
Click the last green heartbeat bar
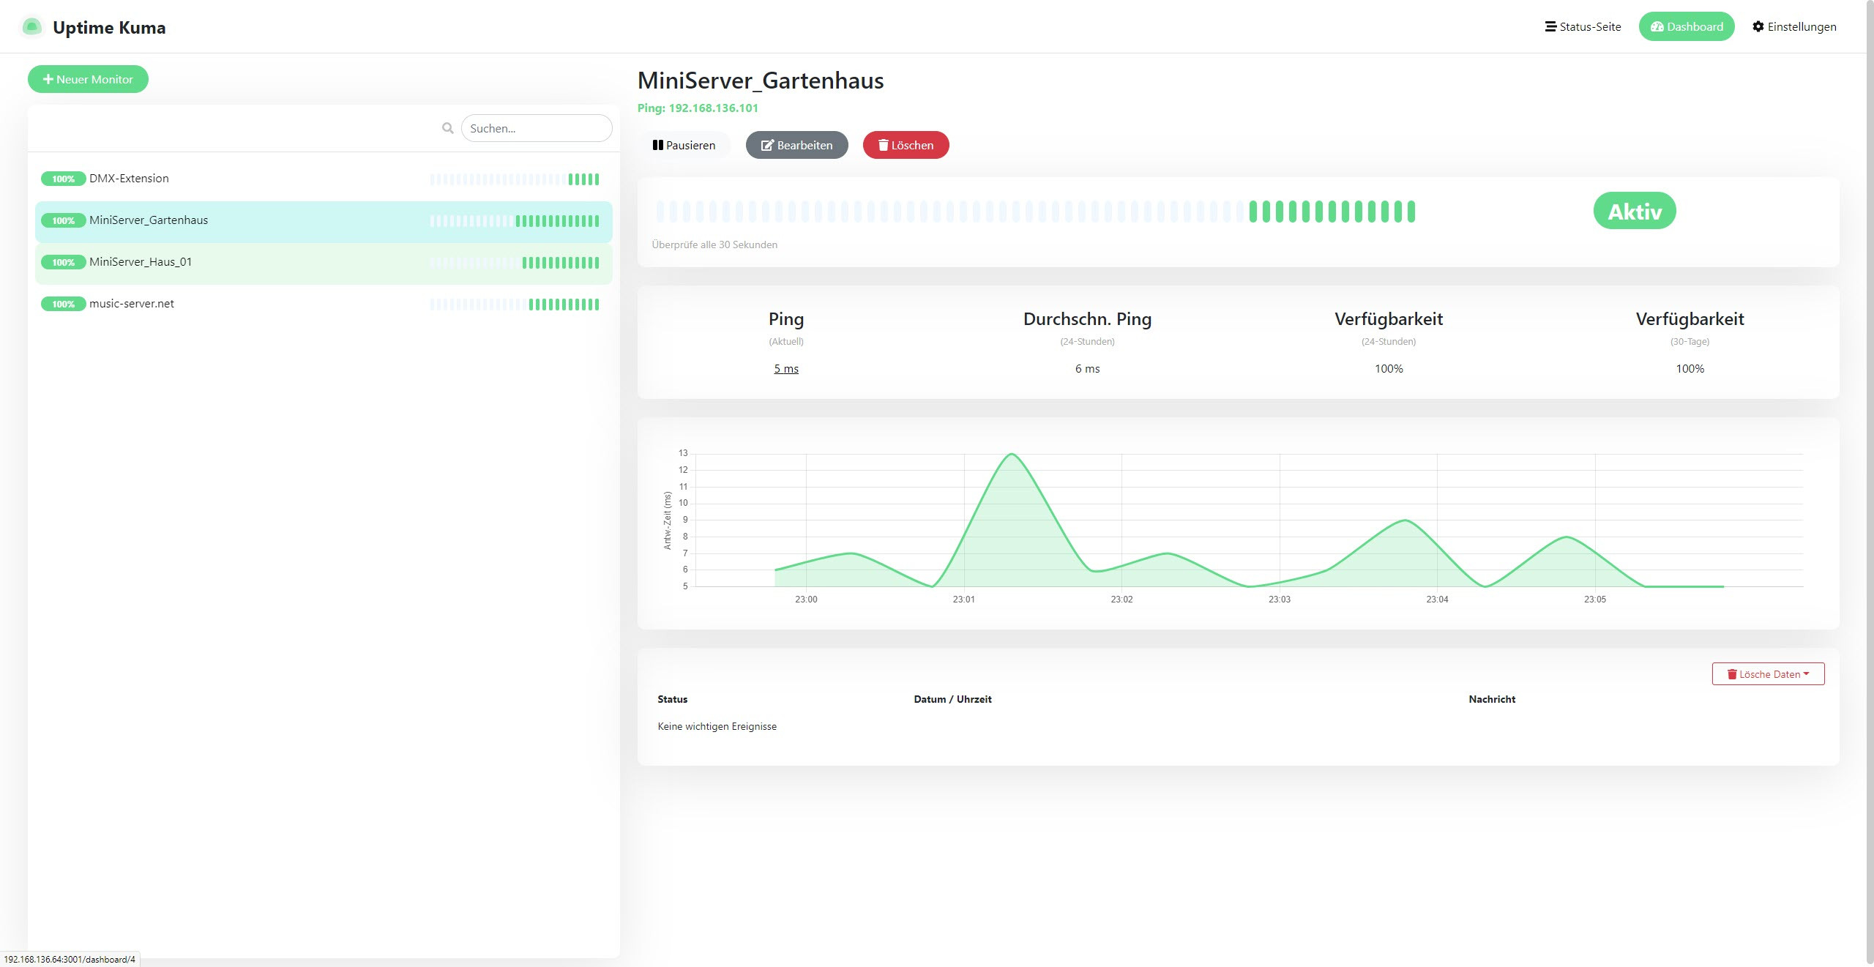click(x=1411, y=212)
